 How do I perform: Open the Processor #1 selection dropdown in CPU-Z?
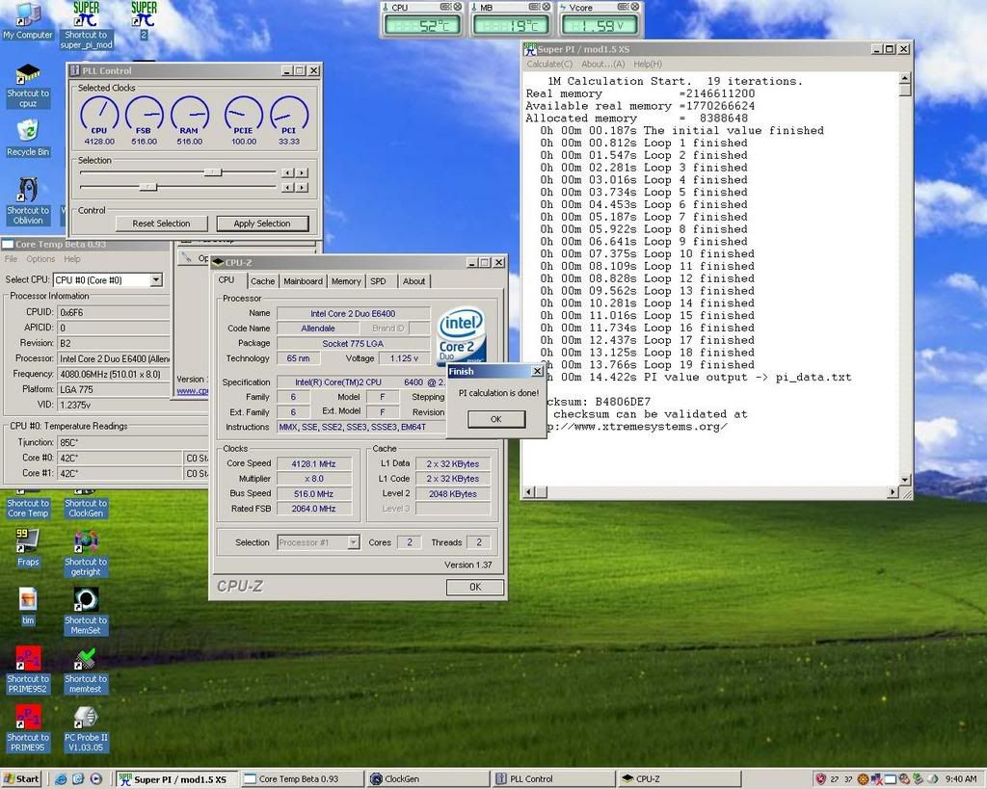tap(353, 542)
